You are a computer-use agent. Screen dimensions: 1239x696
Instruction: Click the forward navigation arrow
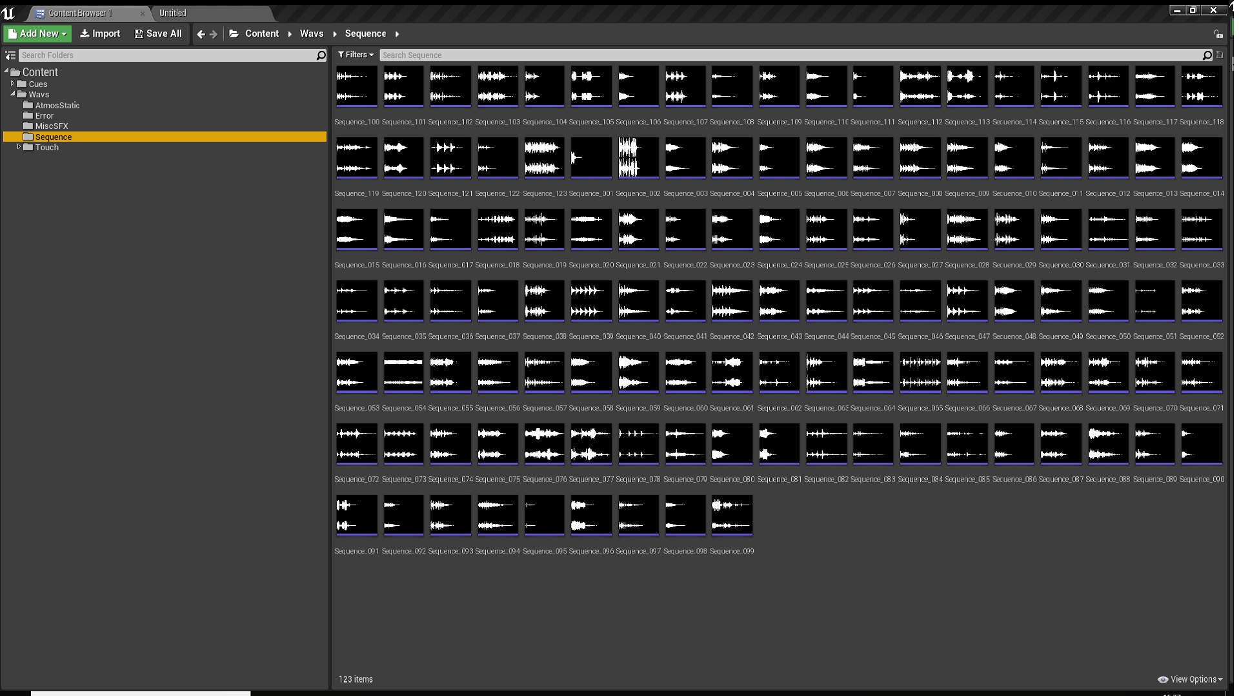pos(214,34)
